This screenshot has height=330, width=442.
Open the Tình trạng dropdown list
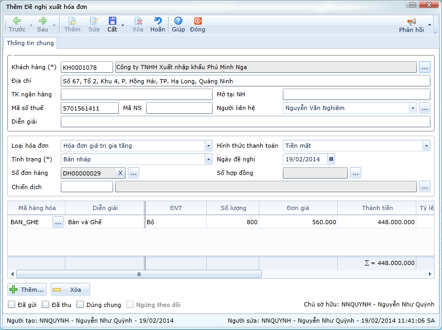tap(208, 159)
